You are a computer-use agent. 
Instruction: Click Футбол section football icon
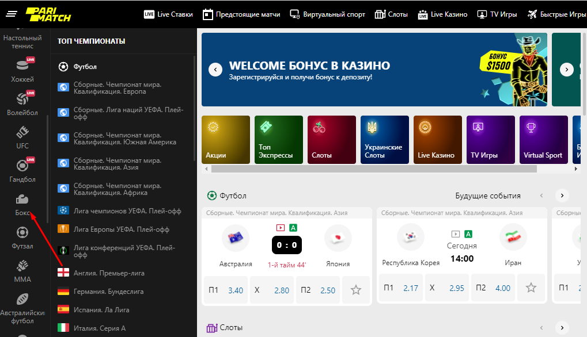(212, 196)
